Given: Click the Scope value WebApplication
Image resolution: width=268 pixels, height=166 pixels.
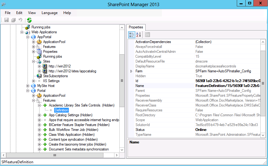Looking at the screenshot, I should pyautogui.click(x=207, y=120).
